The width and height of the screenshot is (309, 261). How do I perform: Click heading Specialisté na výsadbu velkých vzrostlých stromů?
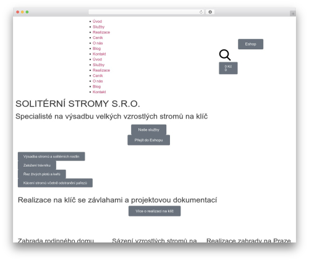click(x=111, y=117)
